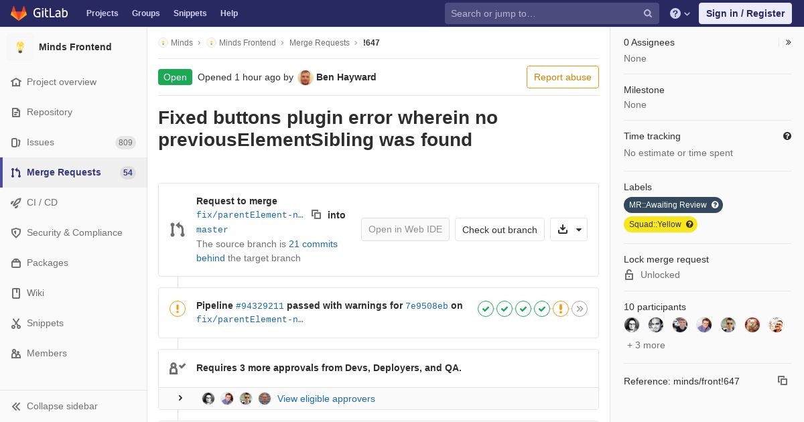This screenshot has width=804, height=422.
Task: Click 21 commits behind link
Action: coord(267,251)
